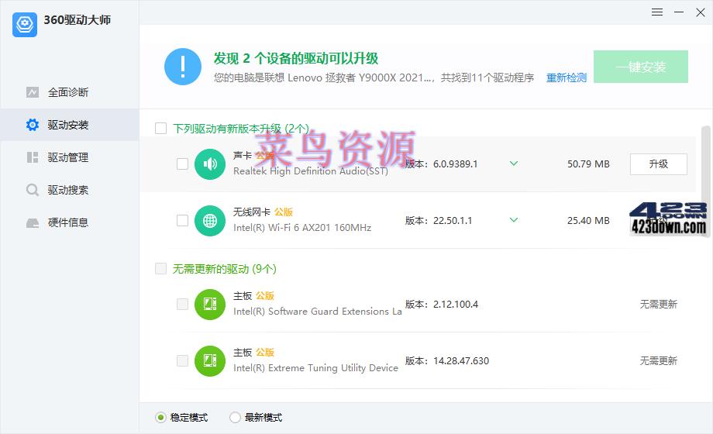
Task: Select the 最新模式 radio button
Action: click(235, 417)
